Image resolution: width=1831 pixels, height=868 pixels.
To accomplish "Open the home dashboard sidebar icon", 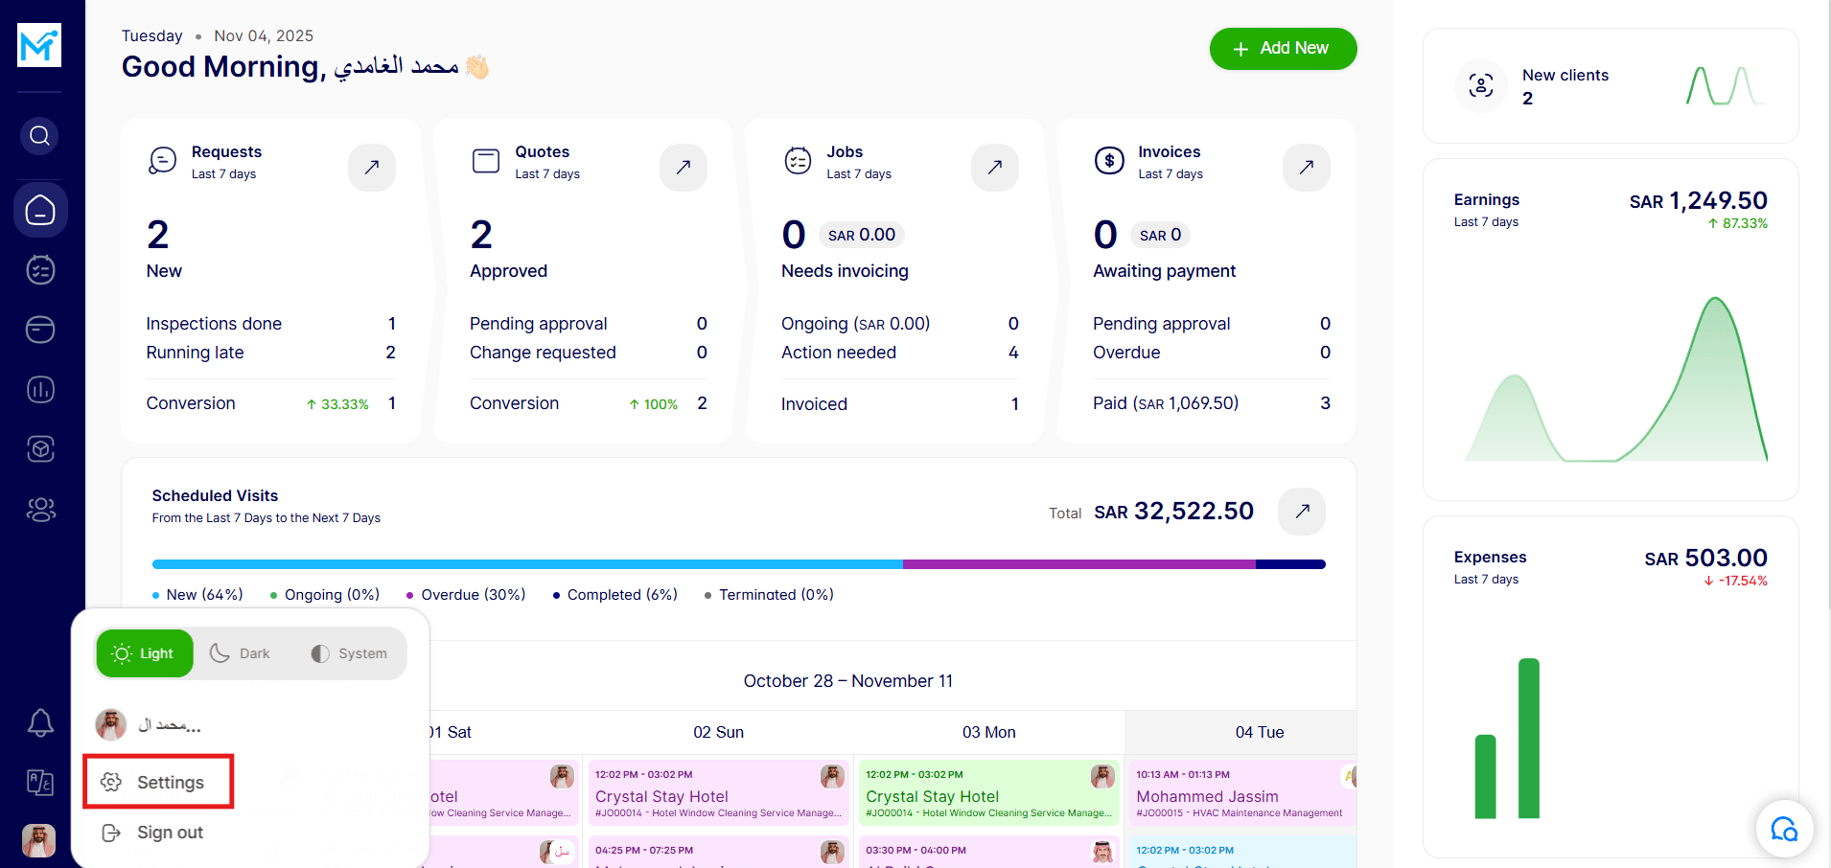I will [x=40, y=210].
